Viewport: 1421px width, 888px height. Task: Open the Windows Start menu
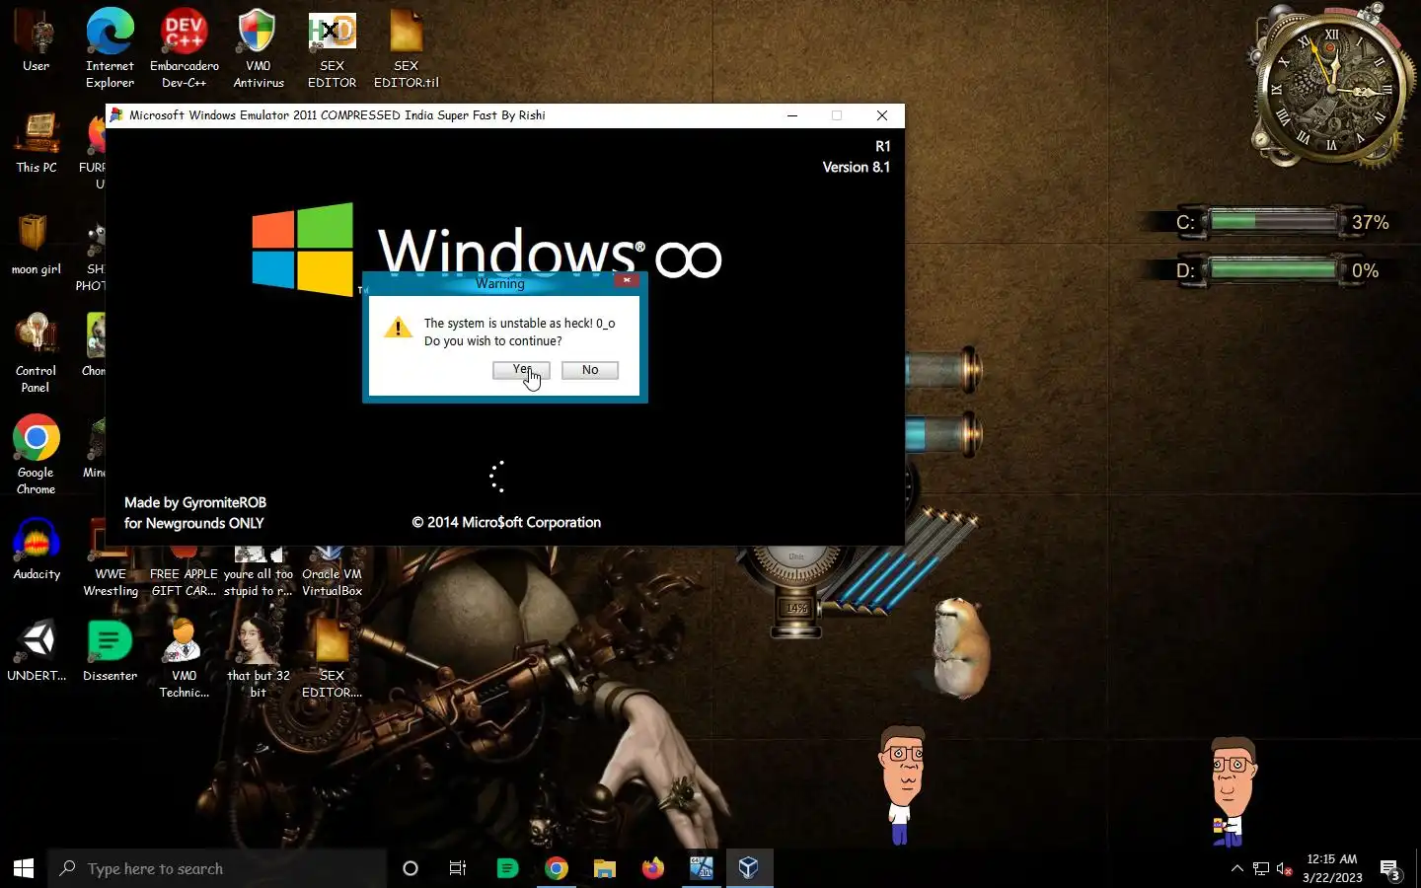click(x=24, y=868)
